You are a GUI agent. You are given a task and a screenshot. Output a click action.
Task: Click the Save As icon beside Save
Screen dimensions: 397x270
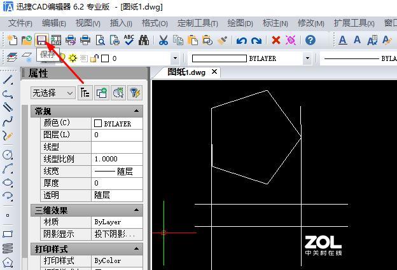pos(56,40)
